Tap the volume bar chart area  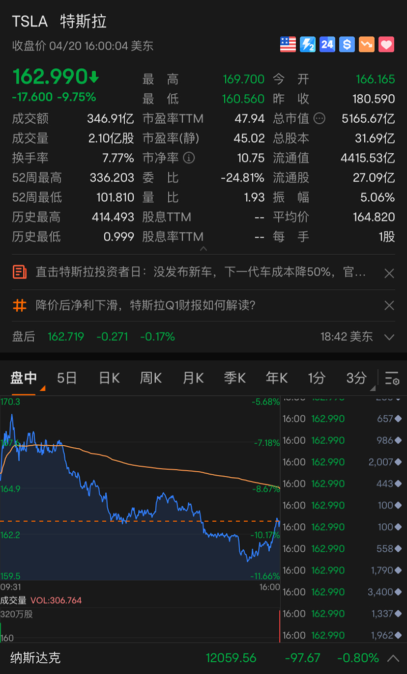coord(140,625)
